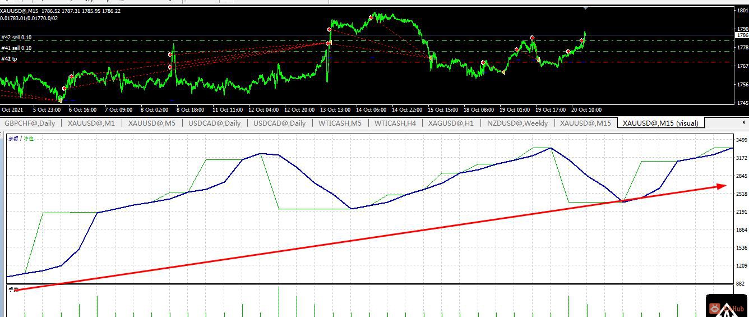Click the 20 Oct 10:00 time label
Viewport: 749px width, 317px height.
pyautogui.click(x=586, y=109)
